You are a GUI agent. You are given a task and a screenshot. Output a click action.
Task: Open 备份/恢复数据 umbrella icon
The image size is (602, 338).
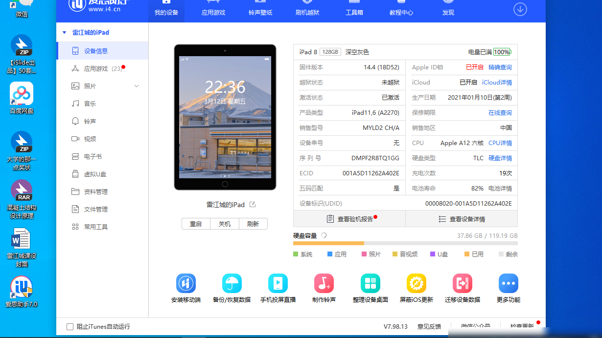click(232, 283)
